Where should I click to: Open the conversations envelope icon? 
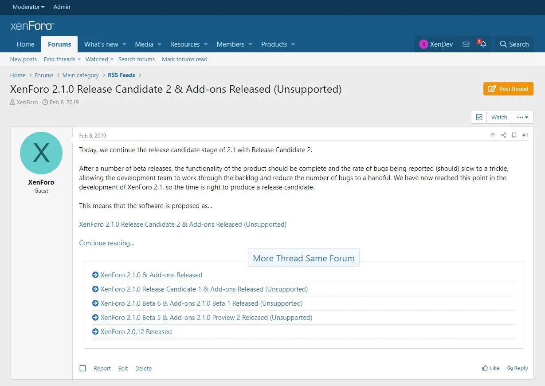466,44
